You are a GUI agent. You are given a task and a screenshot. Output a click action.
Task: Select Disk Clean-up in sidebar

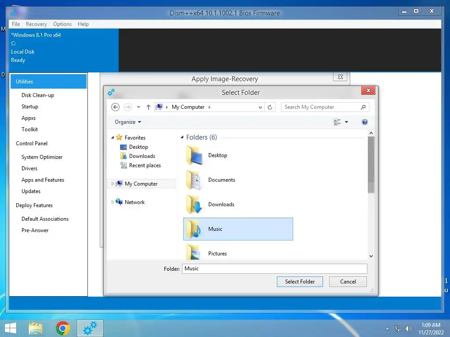coord(38,95)
